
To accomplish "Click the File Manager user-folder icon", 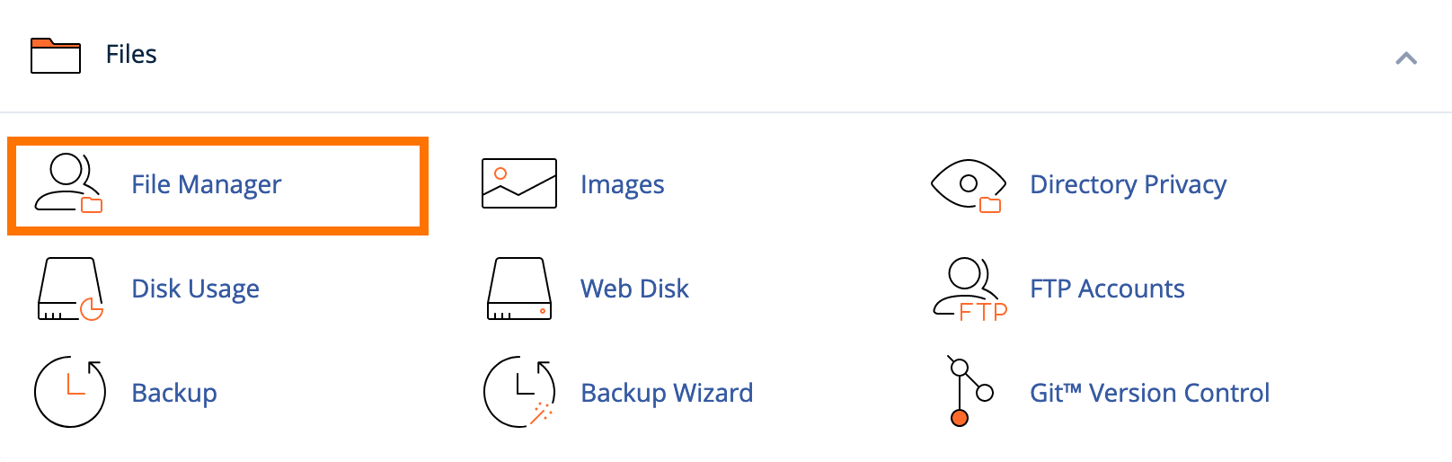I will pos(69,183).
